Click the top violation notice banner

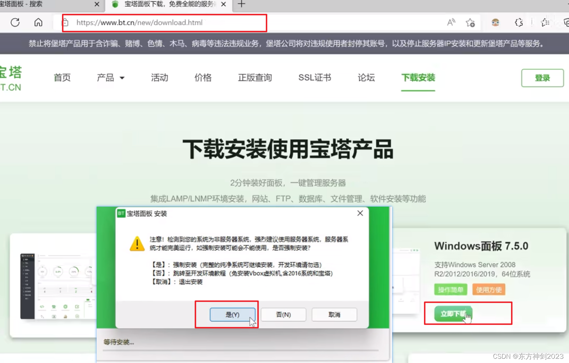[284, 44]
